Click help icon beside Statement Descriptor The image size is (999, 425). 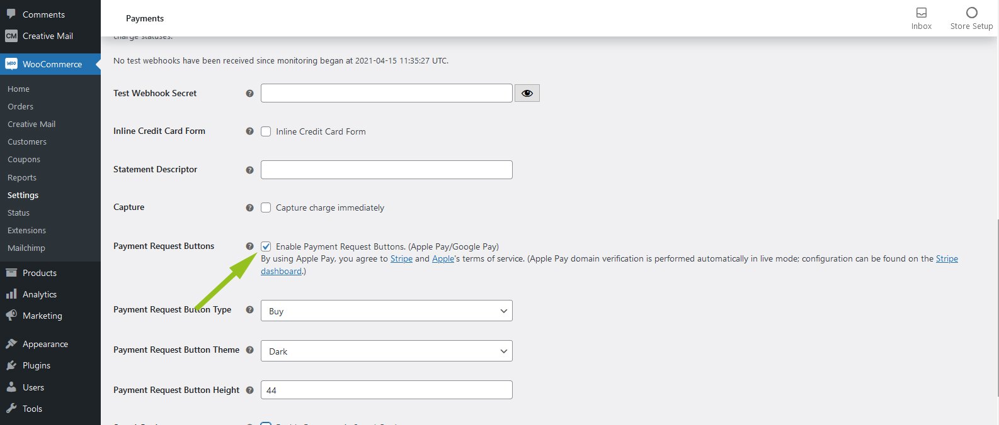coord(249,170)
